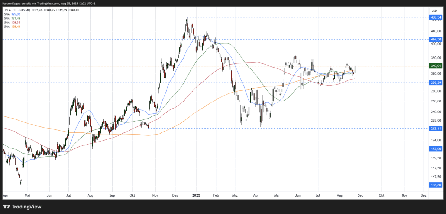Image resolution: width=446 pixels, height=214 pixels.
Task: Click the green 340,01 current price label
Action: [435, 66]
